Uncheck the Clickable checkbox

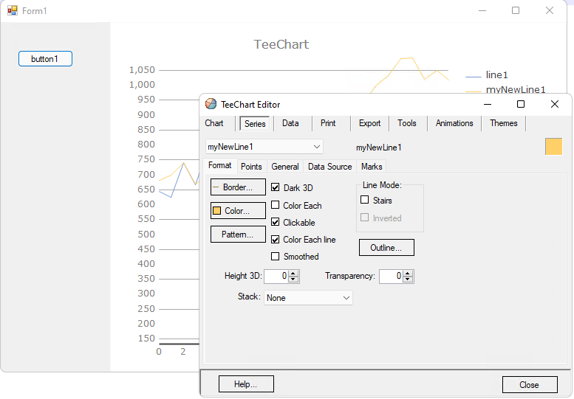(x=276, y=222)
